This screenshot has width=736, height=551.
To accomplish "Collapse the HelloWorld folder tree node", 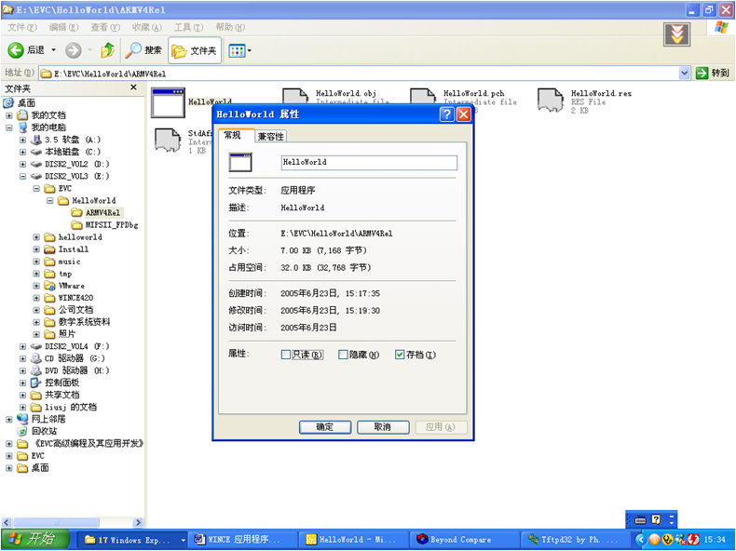I will click(x=50, y=200).
